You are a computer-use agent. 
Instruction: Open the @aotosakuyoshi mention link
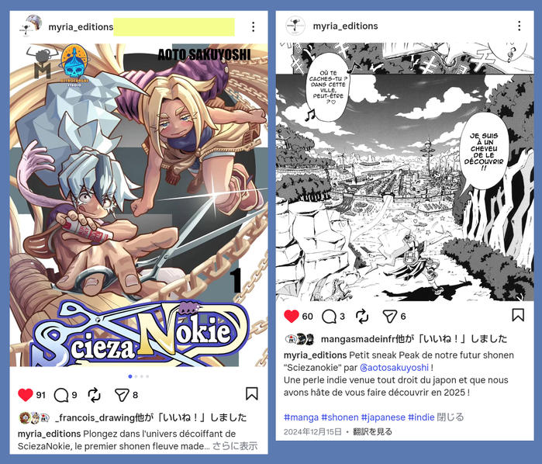coord(394,368)
